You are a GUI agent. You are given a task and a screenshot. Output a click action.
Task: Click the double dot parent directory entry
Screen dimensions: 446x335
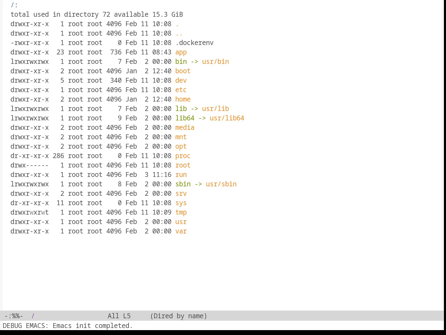pyautogui.click(x=179, y=33)
